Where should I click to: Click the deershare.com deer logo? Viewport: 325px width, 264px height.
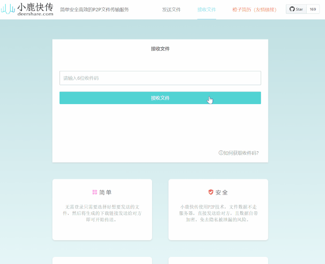pyautogui.click(x=8, y=10)
